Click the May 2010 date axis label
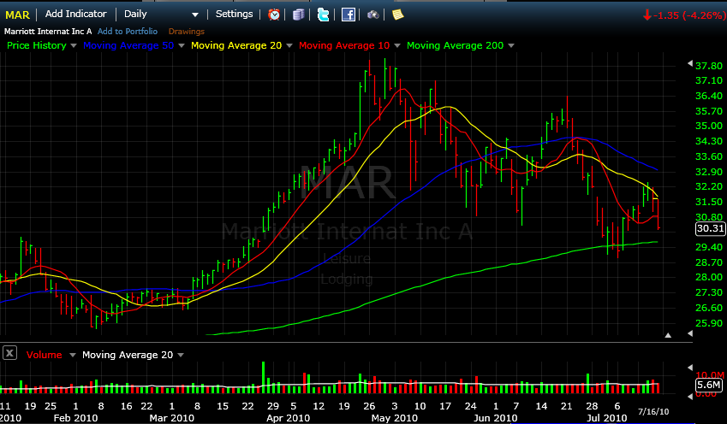This screenshot has width=727, height=424. pos(395,418)
